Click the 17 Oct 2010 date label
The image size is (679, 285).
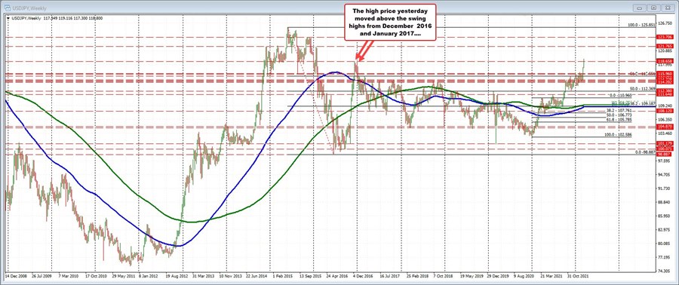[95, 275]
